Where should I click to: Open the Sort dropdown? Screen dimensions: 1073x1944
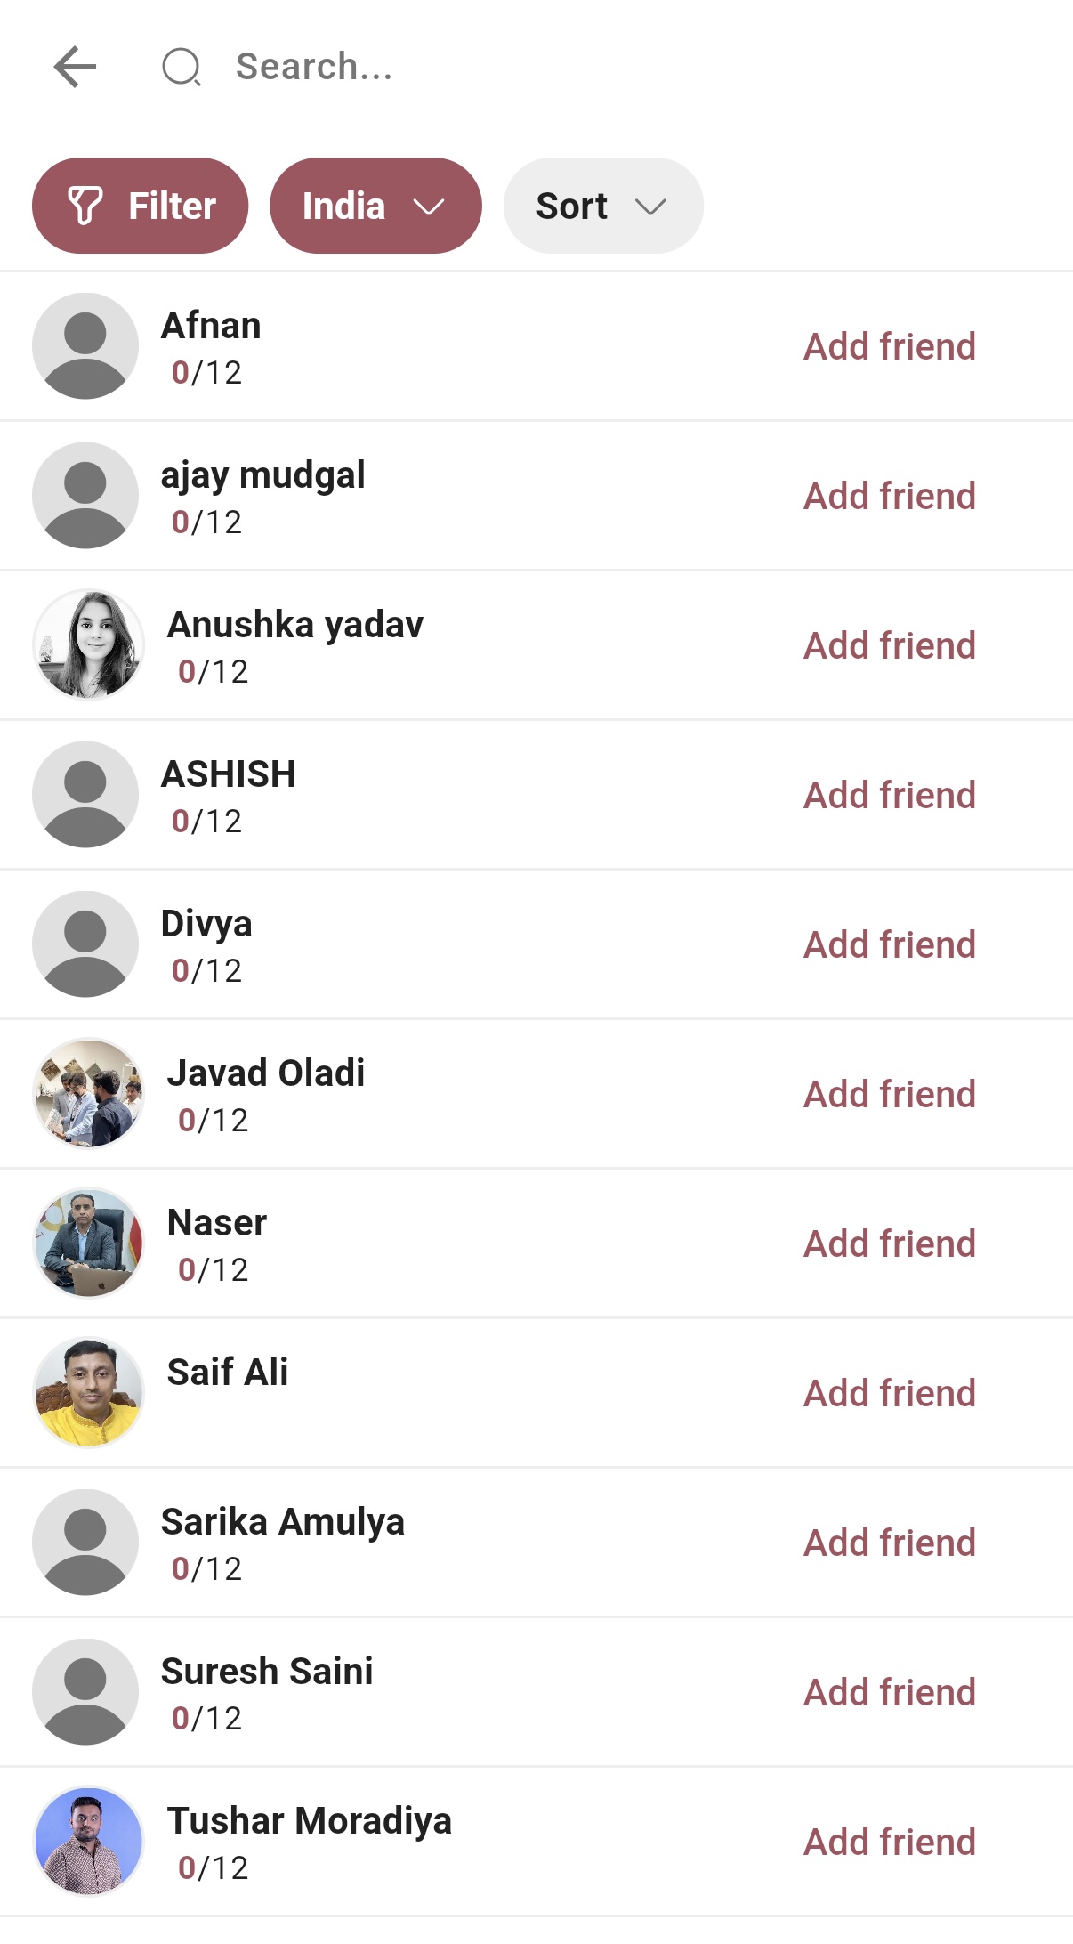pyautogui.click(x=602, y=206)
